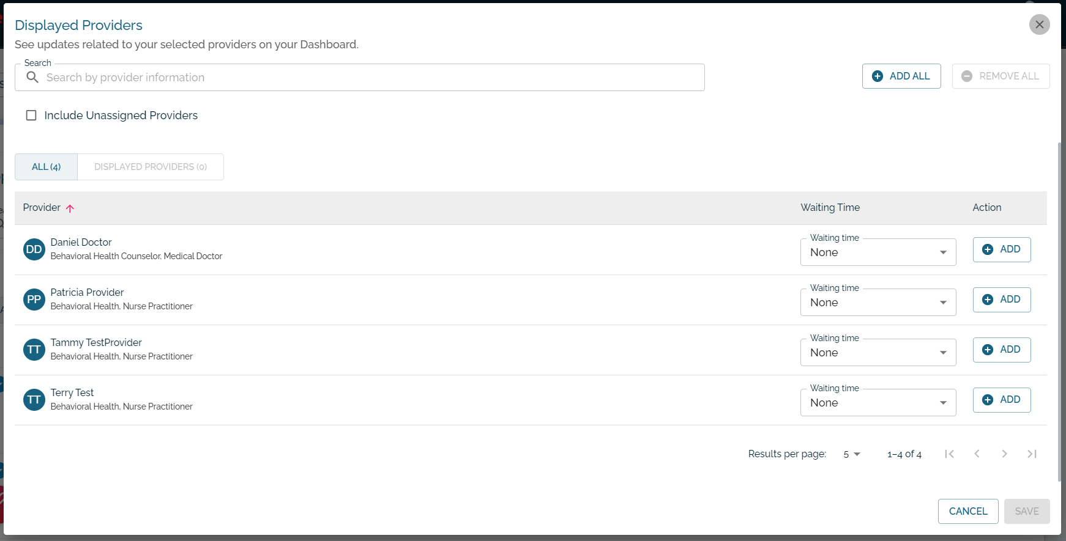
Task: Open Daniel Doctor's Waiting time dropdown
Action: coord(878,252)
